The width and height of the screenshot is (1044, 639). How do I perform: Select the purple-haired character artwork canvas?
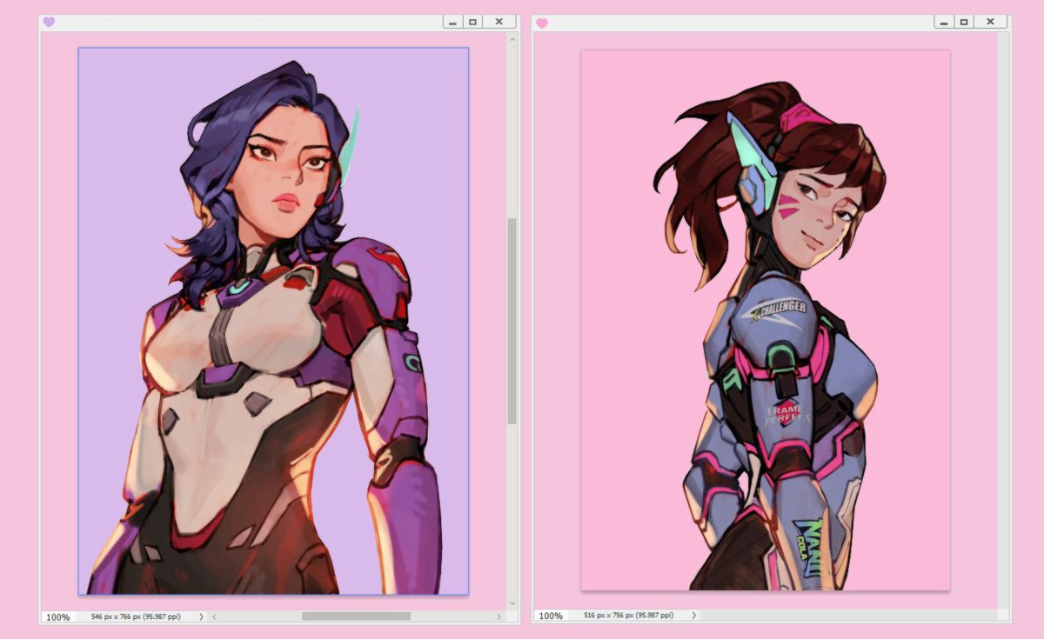[x=273, y=321]
